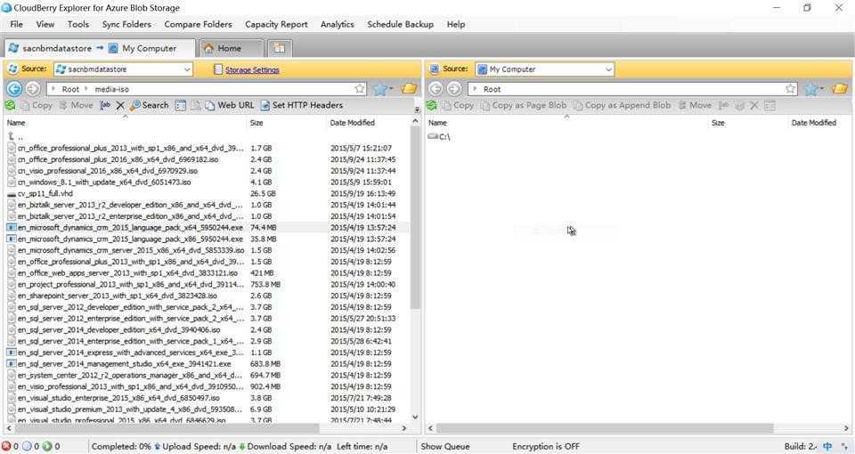Open the Tools menu
Image resolution: width=855 pixels, height=454 pixels.
click(x=78, y=24)
